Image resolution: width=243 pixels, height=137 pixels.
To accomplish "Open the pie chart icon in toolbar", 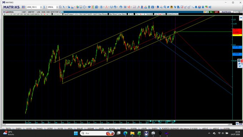I will coord(77,7).
